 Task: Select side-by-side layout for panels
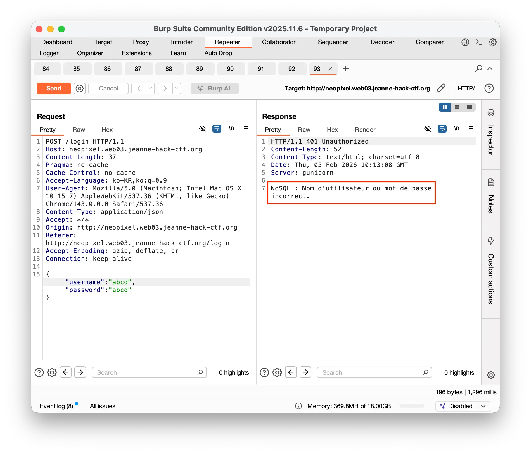pyautogui.click(x=445, y=107)
